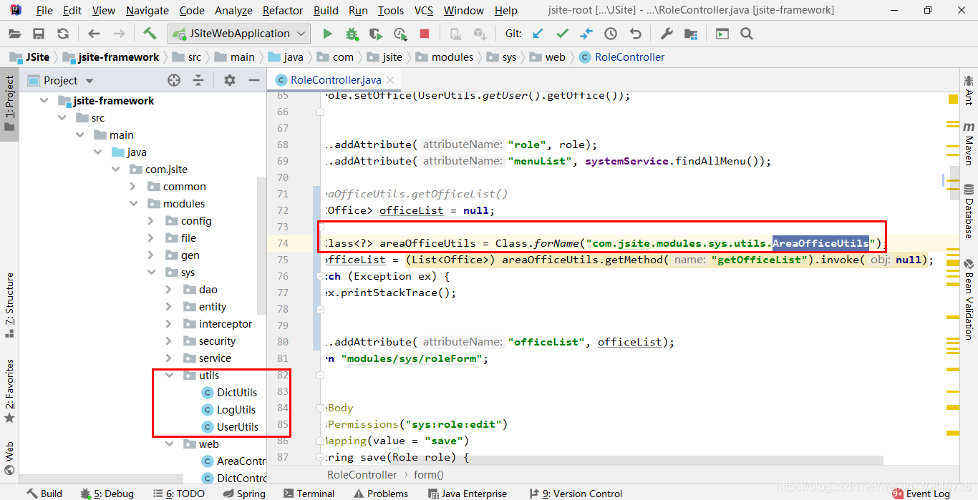Run with coverage with the shield icon

[375, 34]
